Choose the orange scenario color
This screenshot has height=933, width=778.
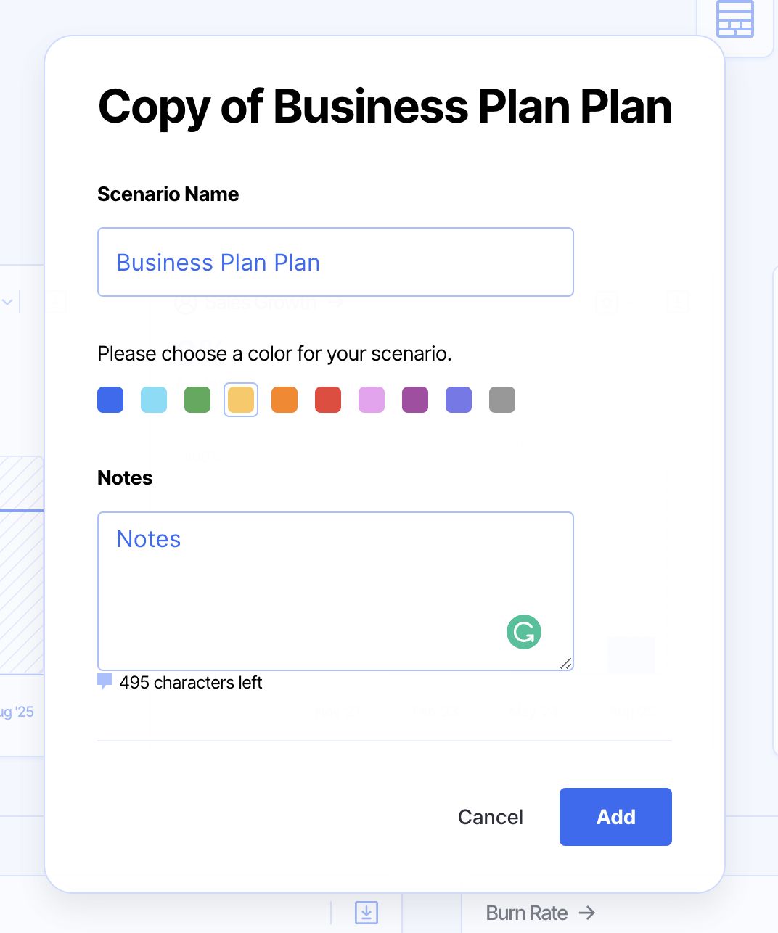click(x=284, y=400)
